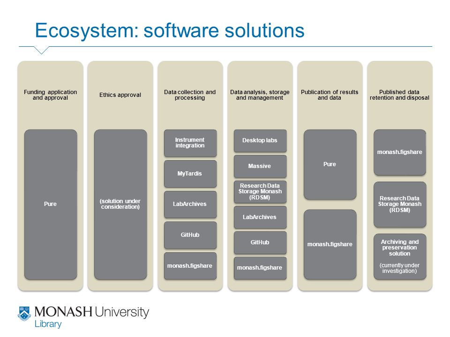Click the 'Ethics approval' column heading
The image size is (450, 337).
click(120, 95)
